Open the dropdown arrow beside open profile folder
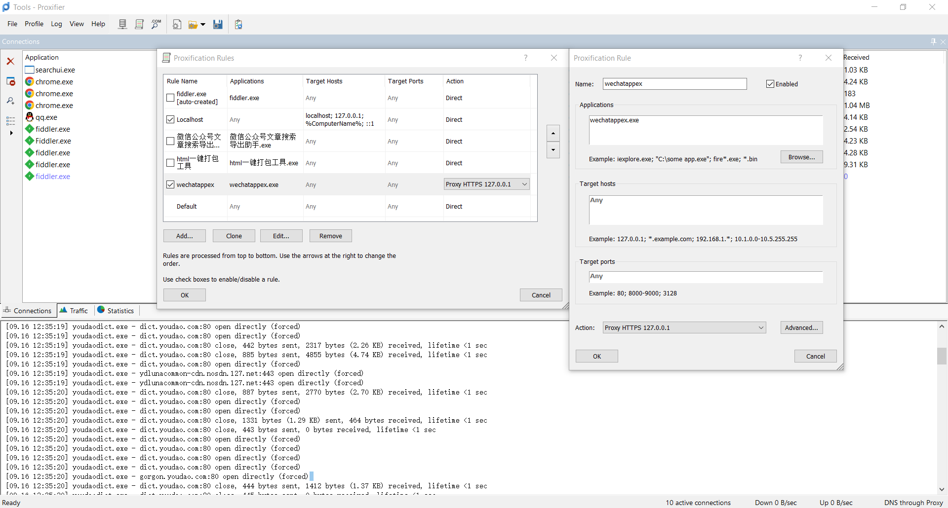948x508 pixels. (x=203, y=24)
